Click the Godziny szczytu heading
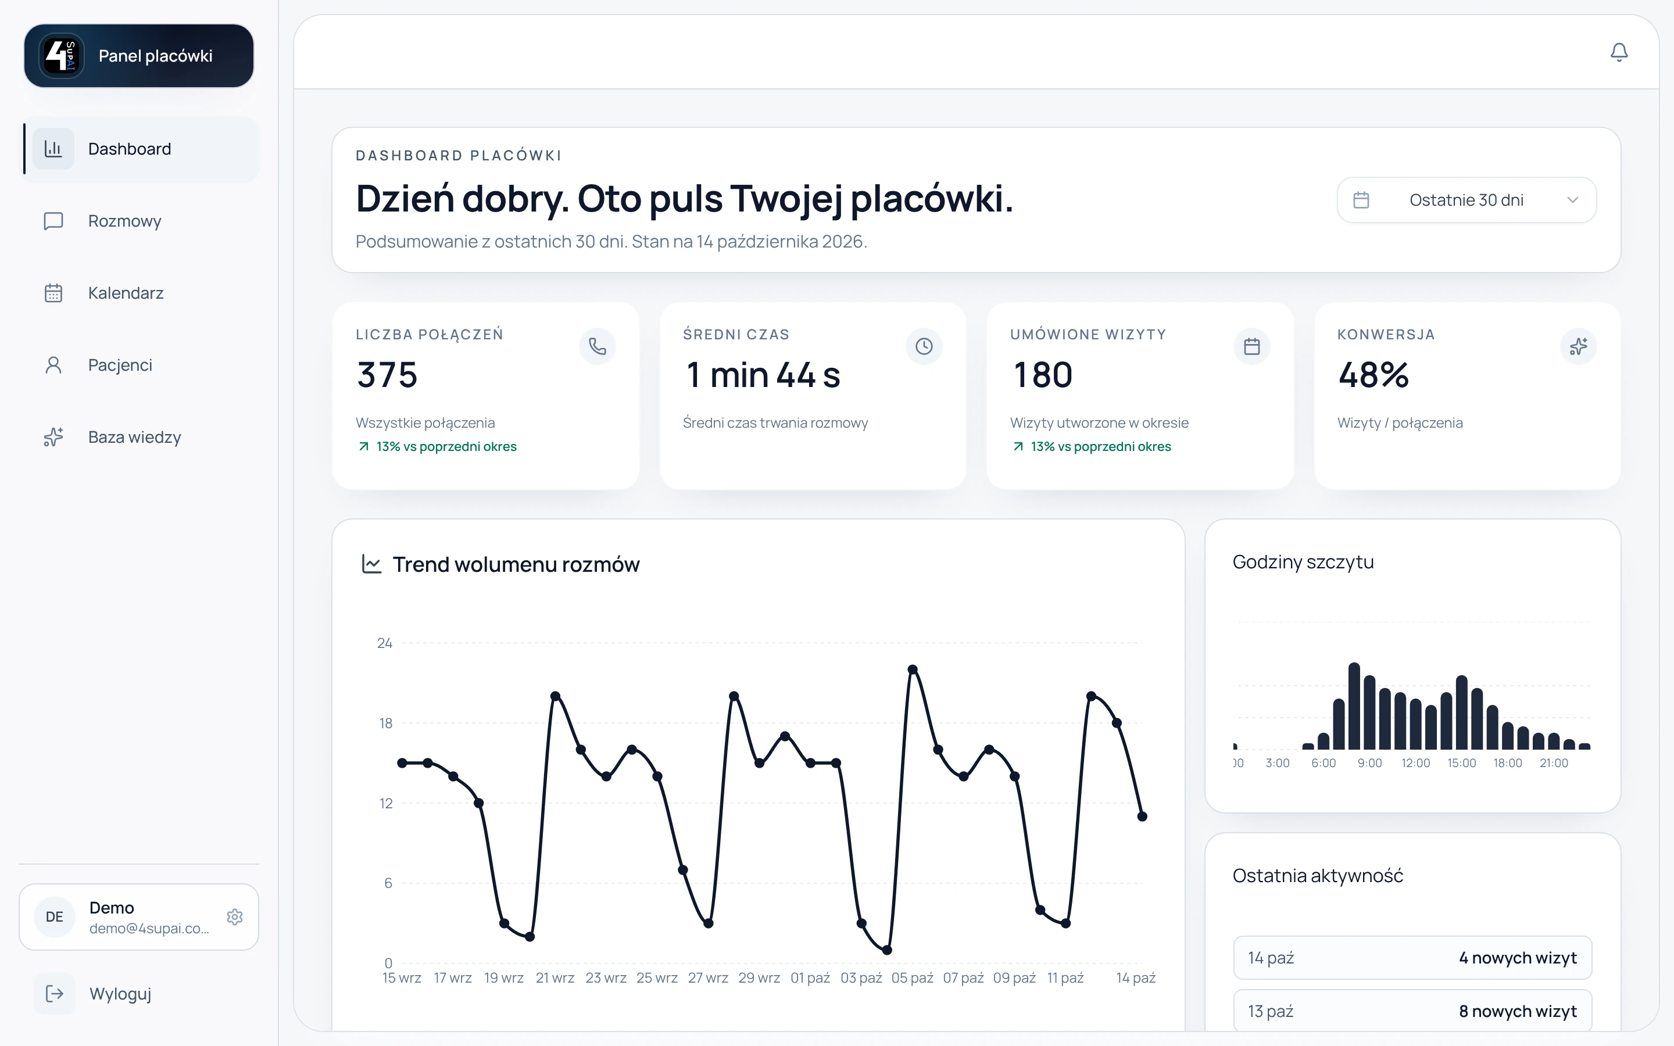The height and width of the screenshot is (1046, 1674). [x=1303, y=562]
